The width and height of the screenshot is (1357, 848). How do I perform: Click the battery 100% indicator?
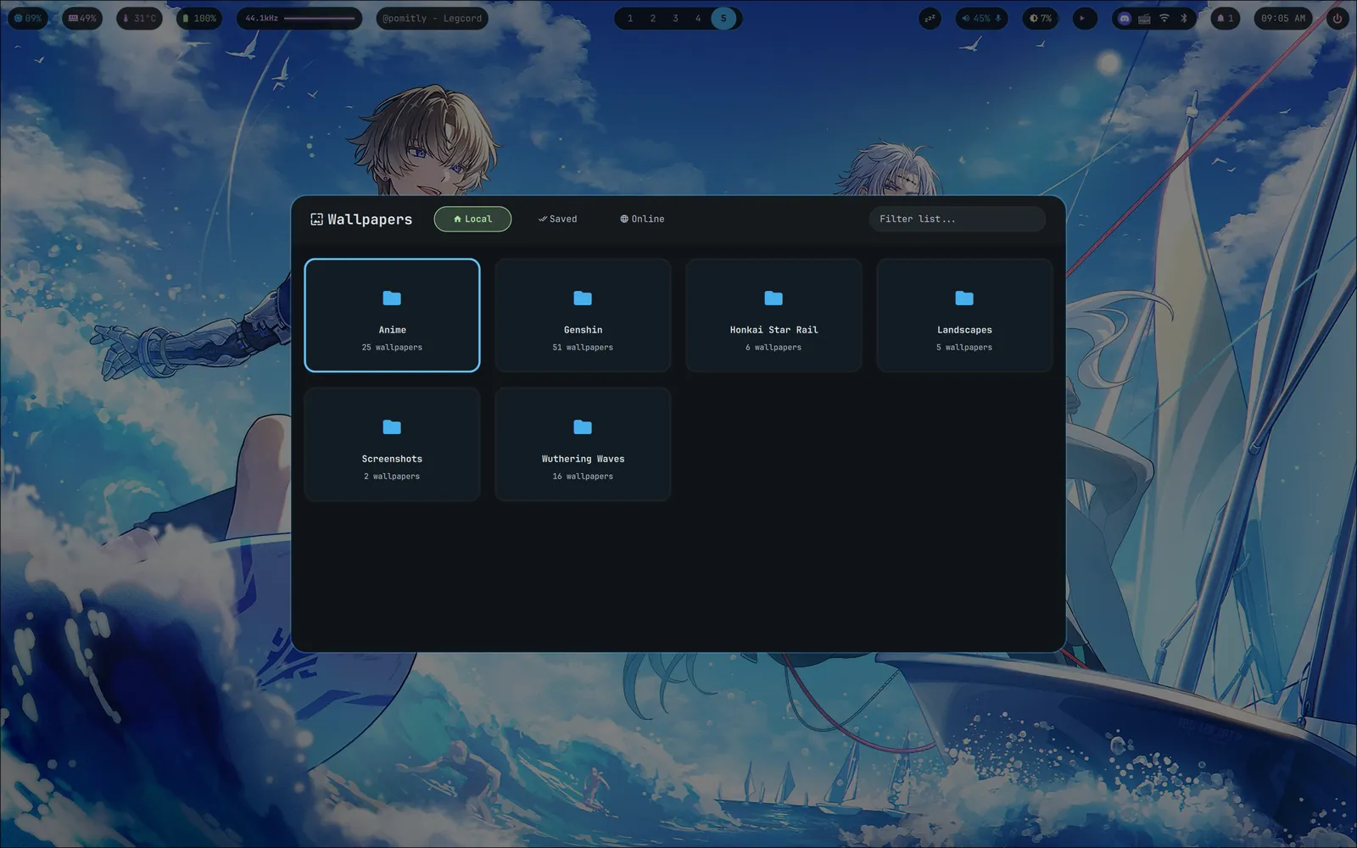[x=199, y=18]
